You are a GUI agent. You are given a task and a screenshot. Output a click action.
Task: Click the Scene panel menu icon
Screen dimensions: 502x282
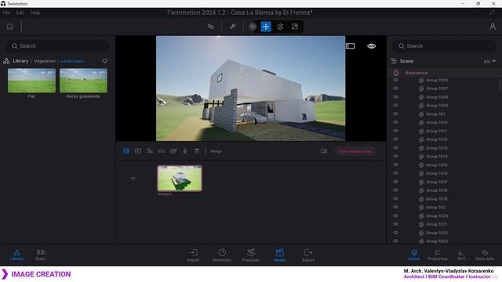coord(394,61)
